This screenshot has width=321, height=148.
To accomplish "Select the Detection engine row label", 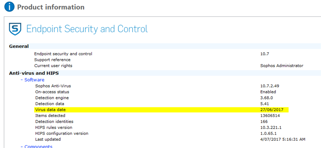I will [x=52, y=98].
